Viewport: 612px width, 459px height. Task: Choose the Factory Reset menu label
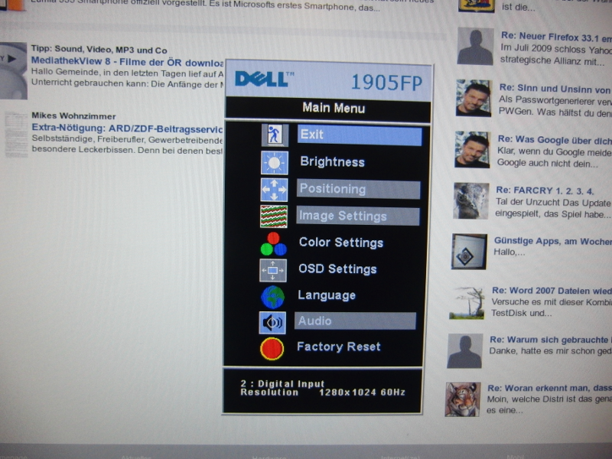point(339,347)
